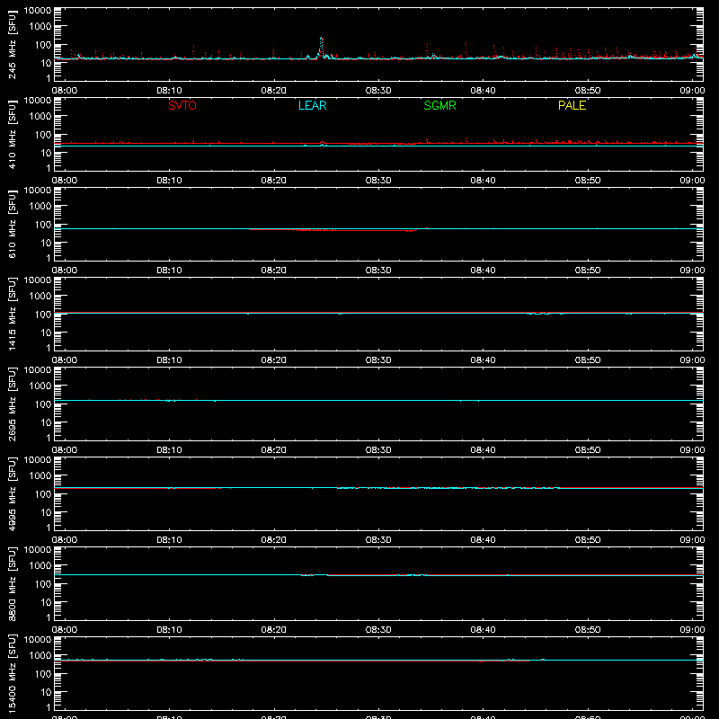Click the cyan LEAR station legend label
719x719 pixels.
312,105
